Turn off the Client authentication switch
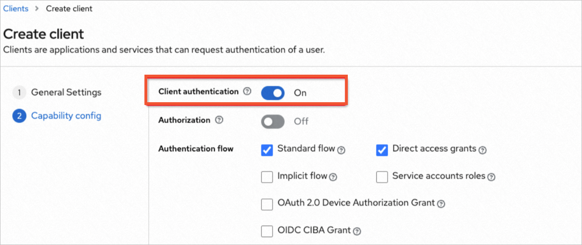 click(x=273, y=93)
